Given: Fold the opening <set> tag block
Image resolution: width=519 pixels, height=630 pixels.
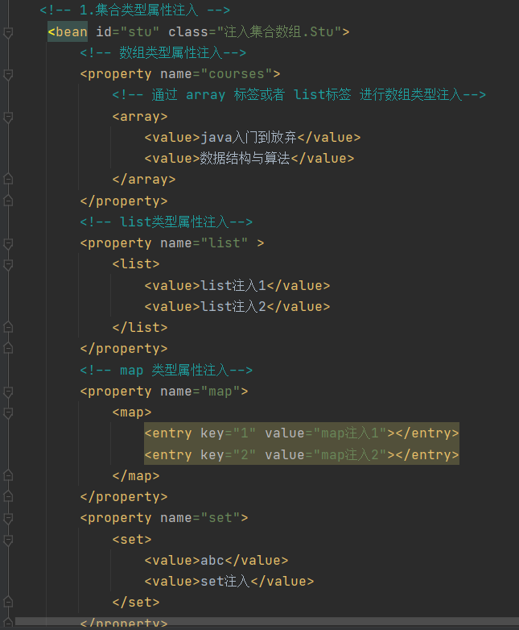Looking at the screenshot, I should (8, 540).
